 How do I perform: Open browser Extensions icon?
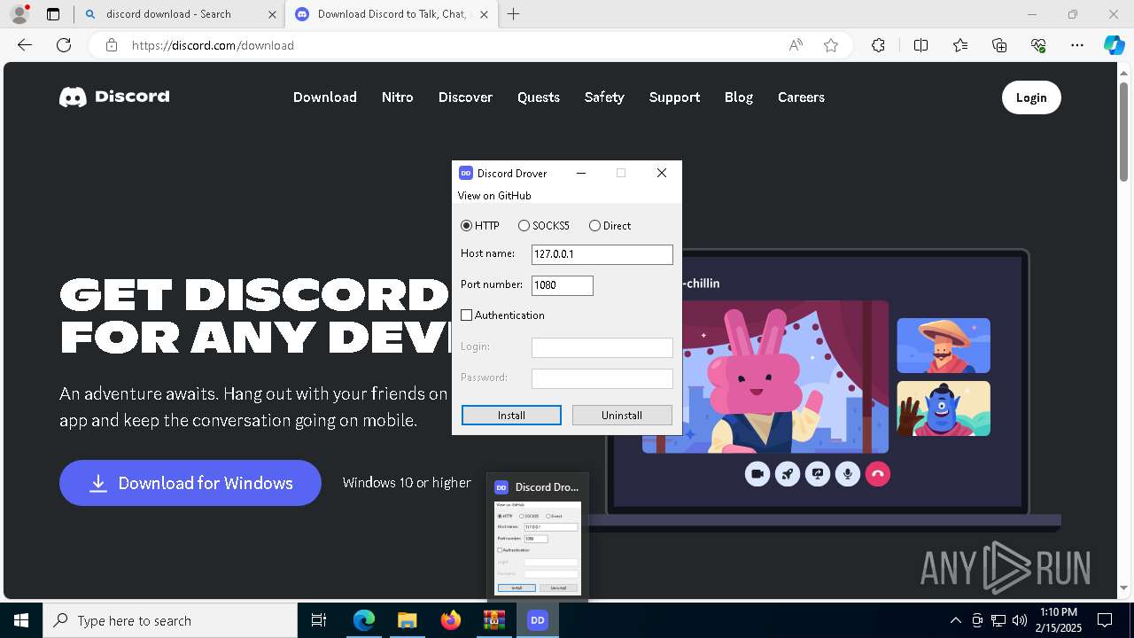coord(878,45)
